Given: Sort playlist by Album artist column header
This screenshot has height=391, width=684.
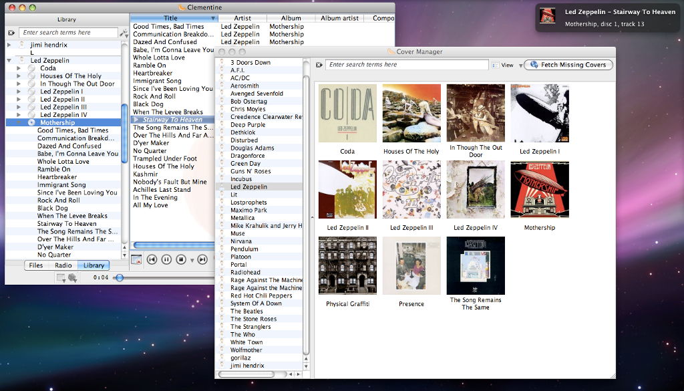Looking at the screenshot, I should (x=339, y=18).
